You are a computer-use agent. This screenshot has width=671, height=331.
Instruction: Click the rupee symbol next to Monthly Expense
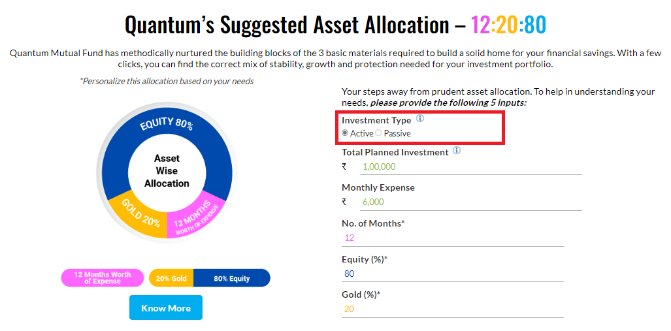coord(344,202)
